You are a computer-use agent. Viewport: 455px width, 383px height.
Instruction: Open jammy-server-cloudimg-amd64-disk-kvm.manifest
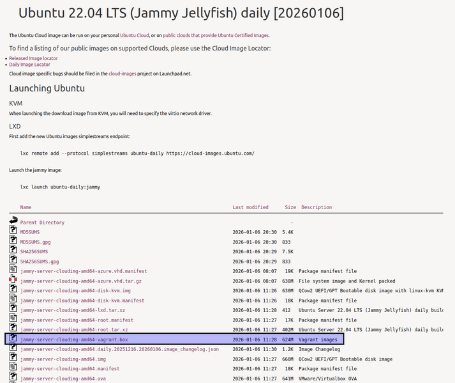point(82,301)
